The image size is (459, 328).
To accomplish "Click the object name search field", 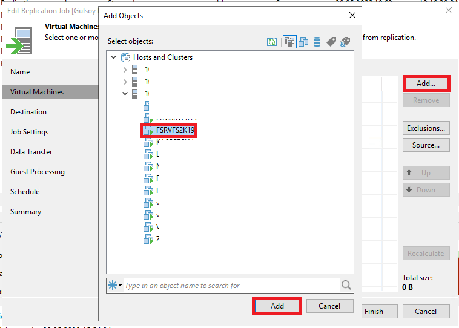I will click(x=230, y=286).
